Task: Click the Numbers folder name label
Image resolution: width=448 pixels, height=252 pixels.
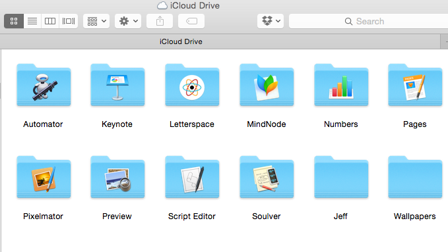Action: pos(341,124)
